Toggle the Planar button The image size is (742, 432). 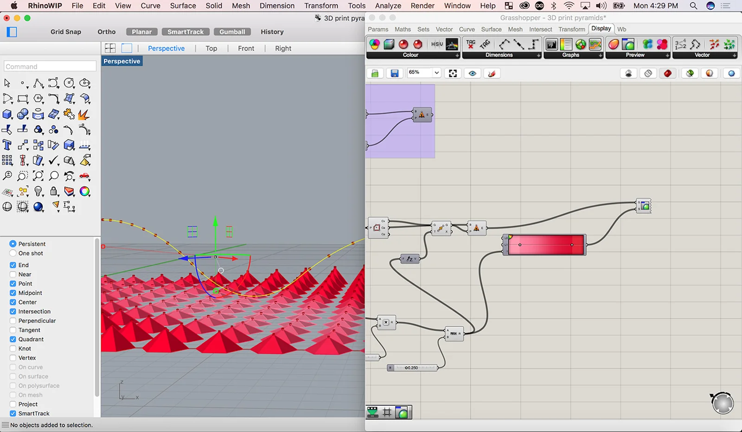[142, 32]
